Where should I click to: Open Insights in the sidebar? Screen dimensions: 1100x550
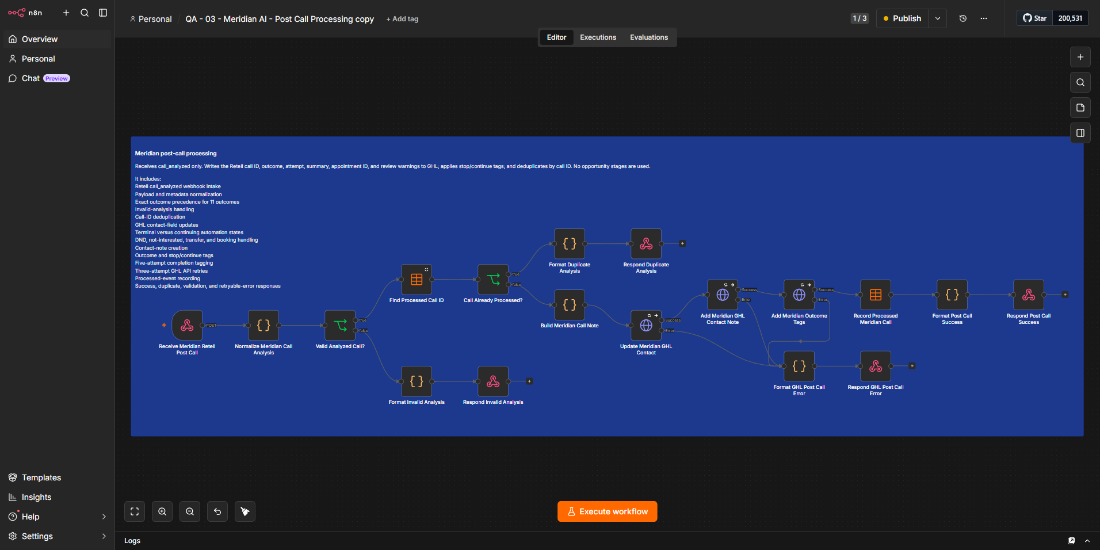click(x=58, y=497)
